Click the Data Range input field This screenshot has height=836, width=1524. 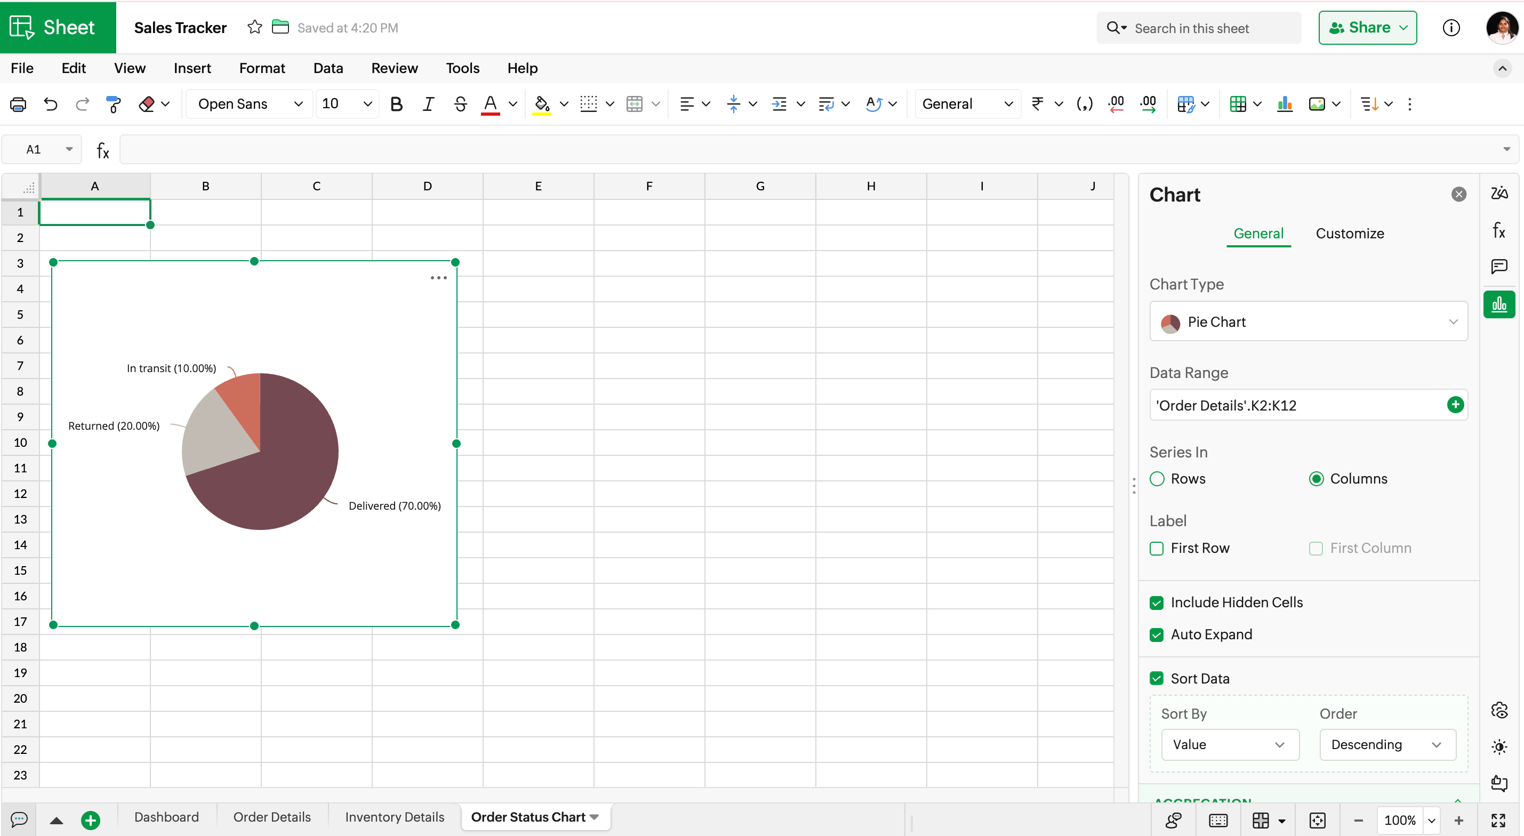point(1296,405)
